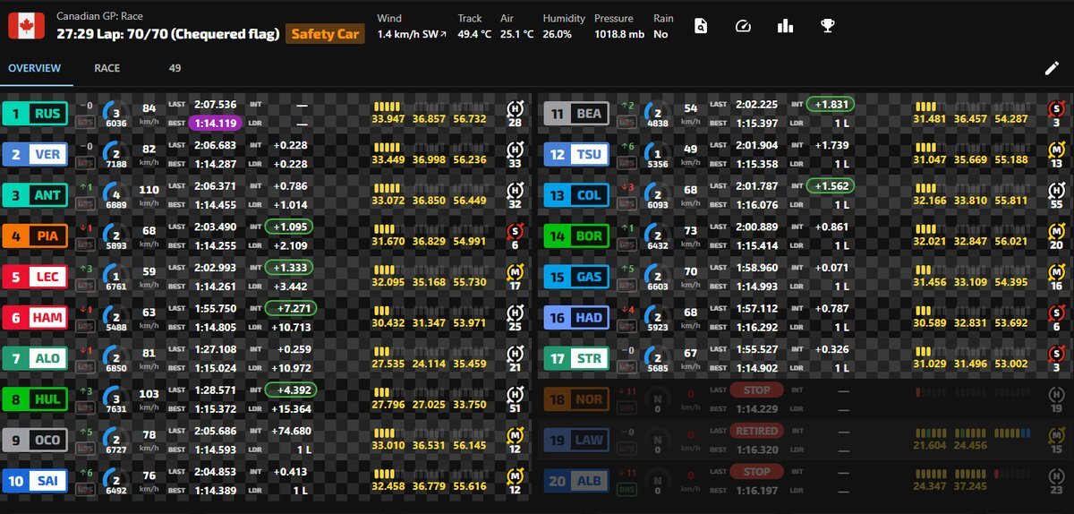
Task: Click RUS hard tyre compound icon
Action: (x=515, y=107)
